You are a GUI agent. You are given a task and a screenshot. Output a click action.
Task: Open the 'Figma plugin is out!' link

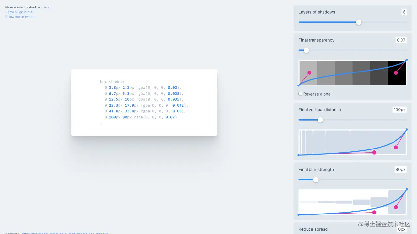point(19,12)
